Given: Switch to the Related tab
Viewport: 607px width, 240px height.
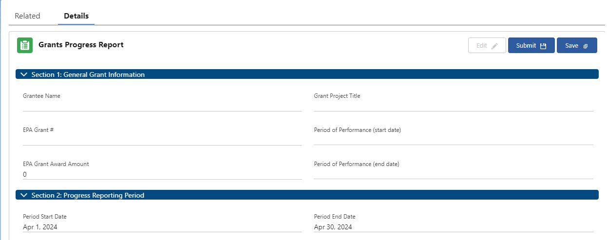Looking at the screenshot, I should [27, 16].
